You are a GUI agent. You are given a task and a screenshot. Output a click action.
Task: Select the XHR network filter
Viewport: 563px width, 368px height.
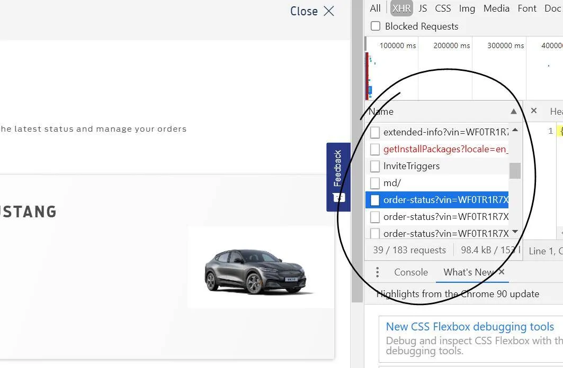(401, 8)
